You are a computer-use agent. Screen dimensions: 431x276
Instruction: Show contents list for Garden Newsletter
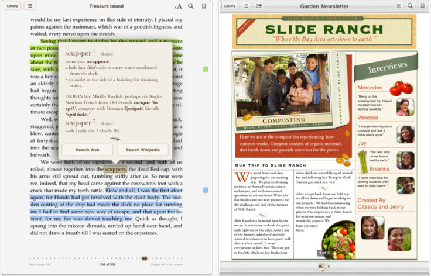(x=246, y=6)
